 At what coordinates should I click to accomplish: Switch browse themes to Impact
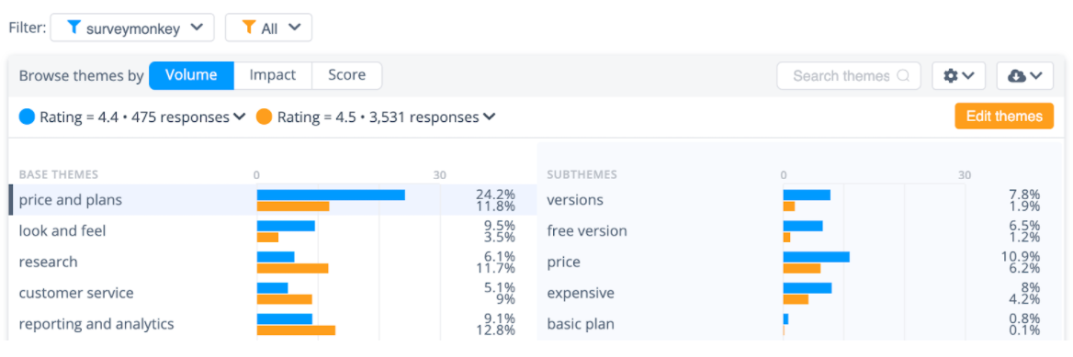(272, 75)
